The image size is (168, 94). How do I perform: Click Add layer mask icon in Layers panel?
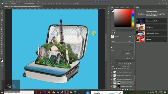pos(123,89)
